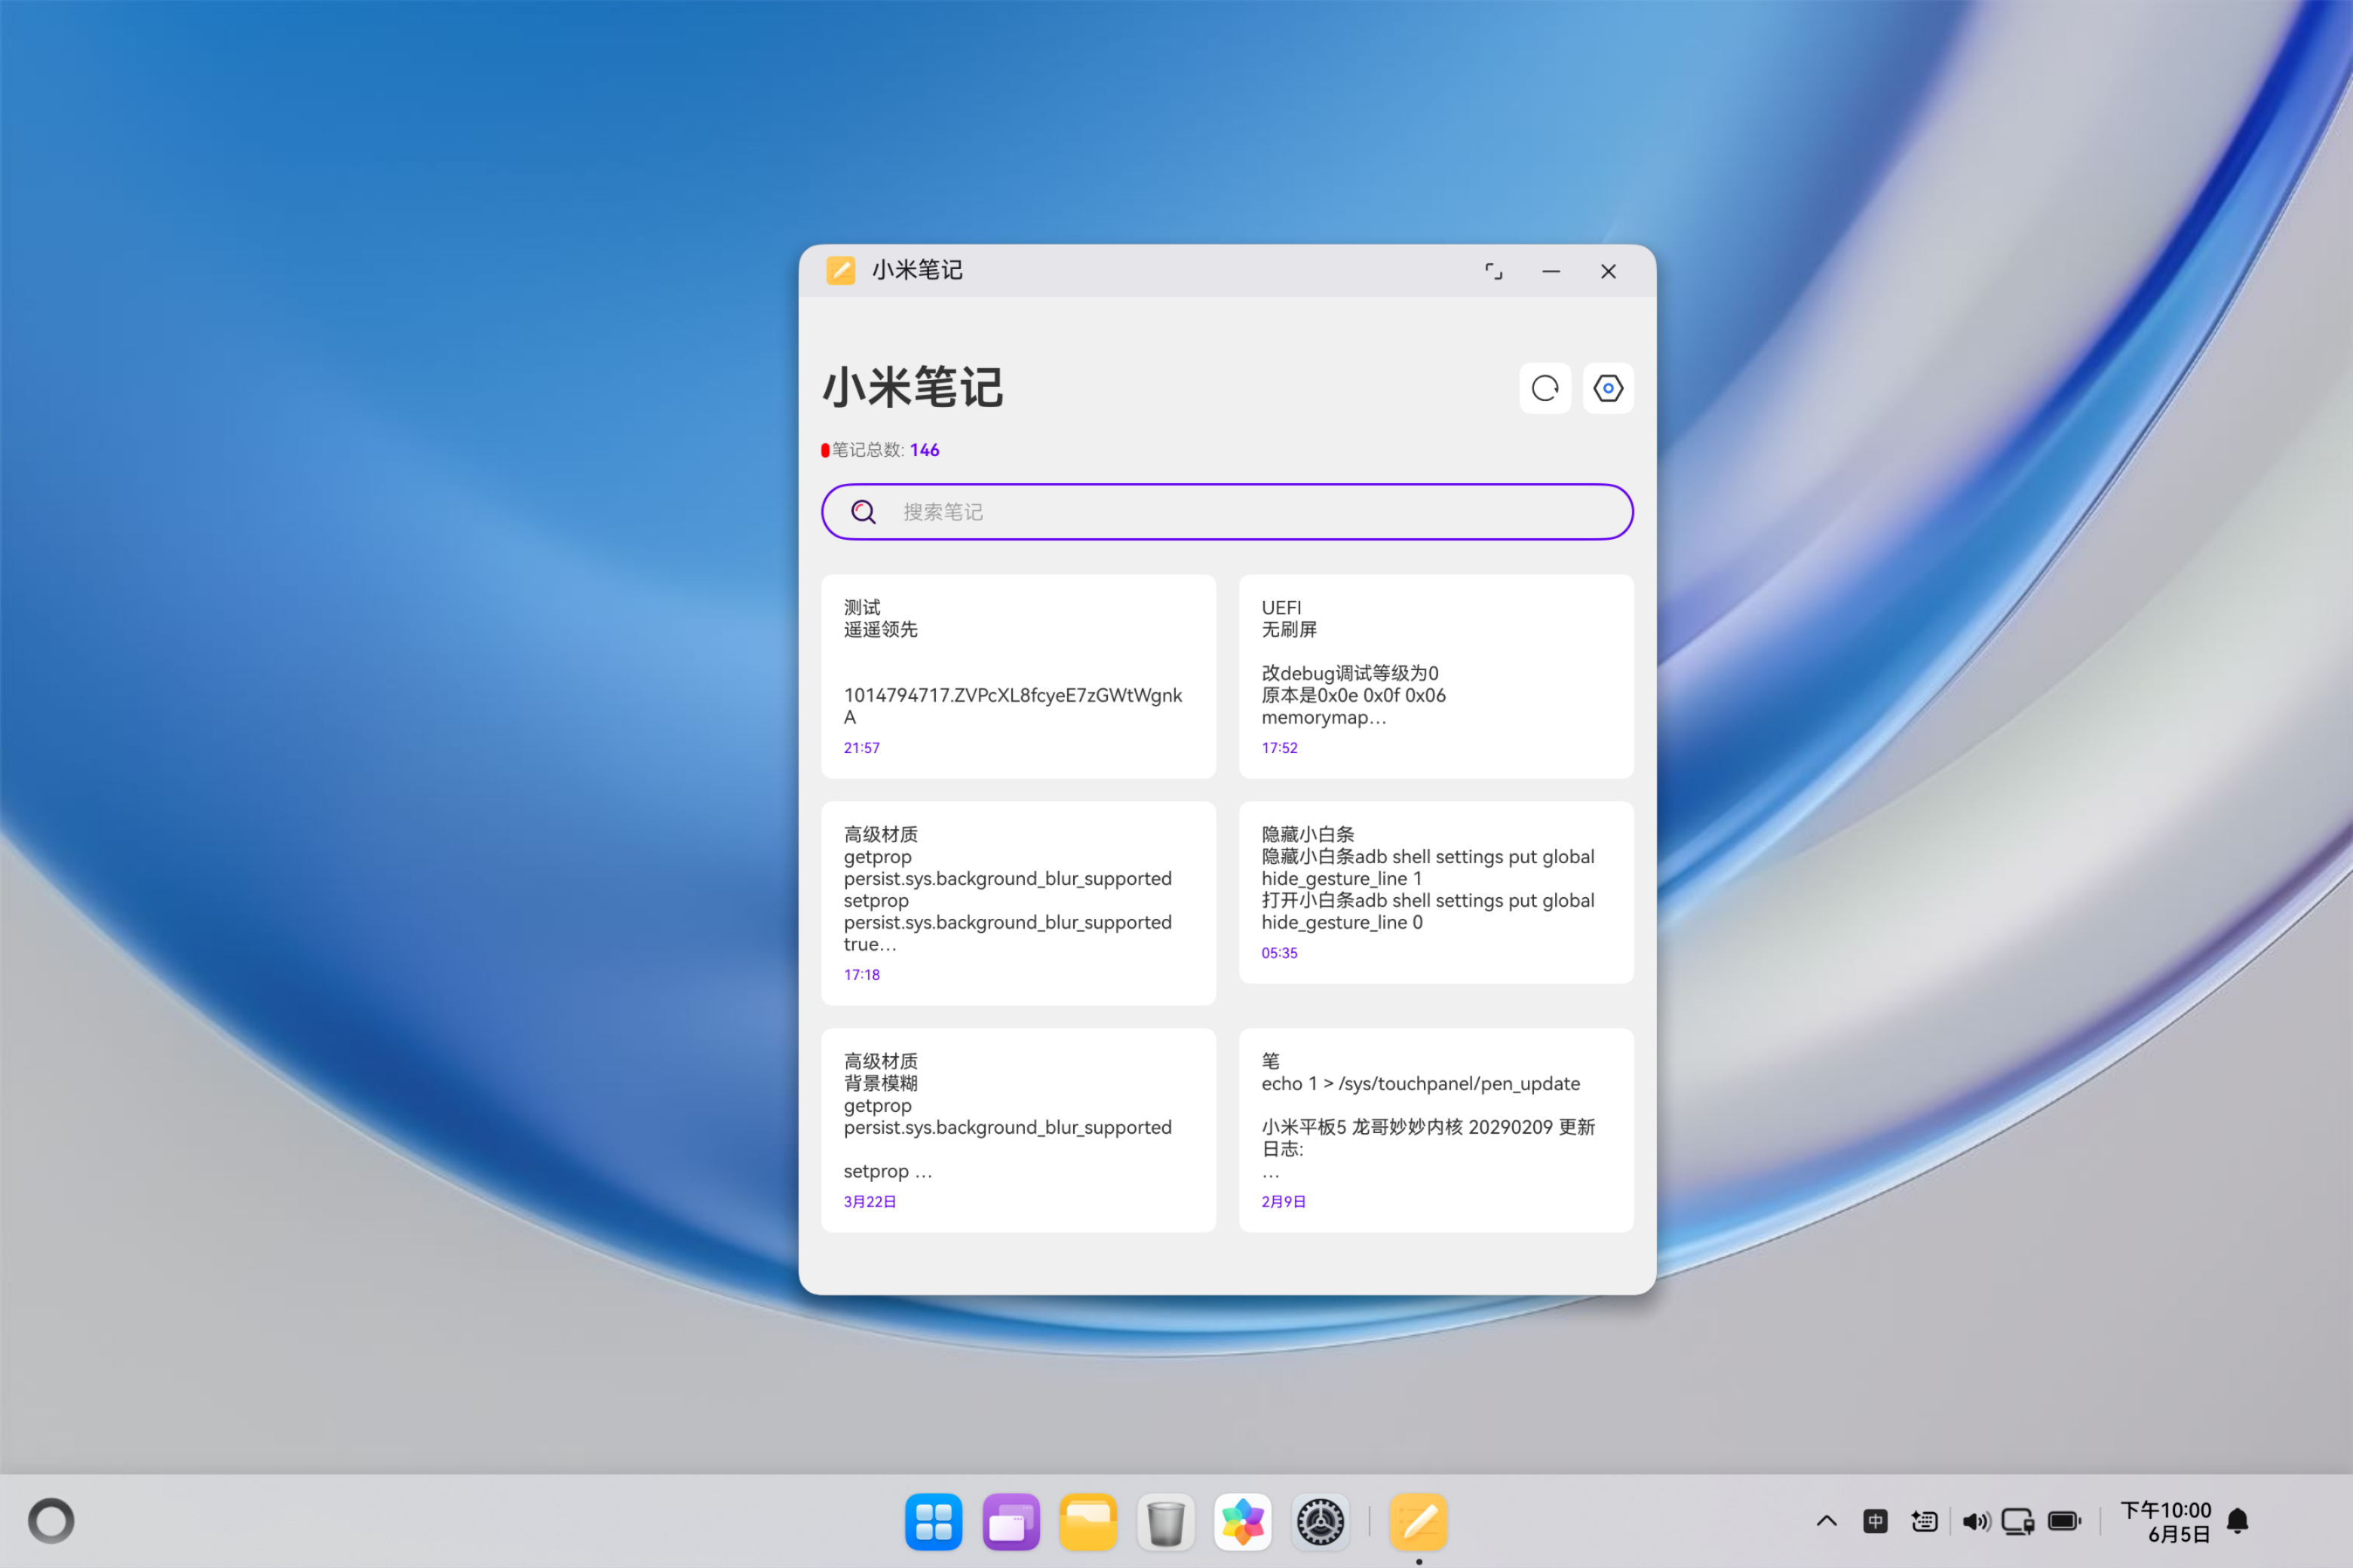This screenshot has width=2353, height=1568.
Task: Click the notes pencil dock icon
Action: (1419, 1522)
